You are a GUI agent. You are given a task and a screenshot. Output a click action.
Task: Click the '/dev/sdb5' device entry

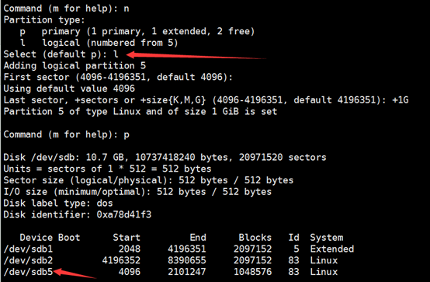pos(28,272)
